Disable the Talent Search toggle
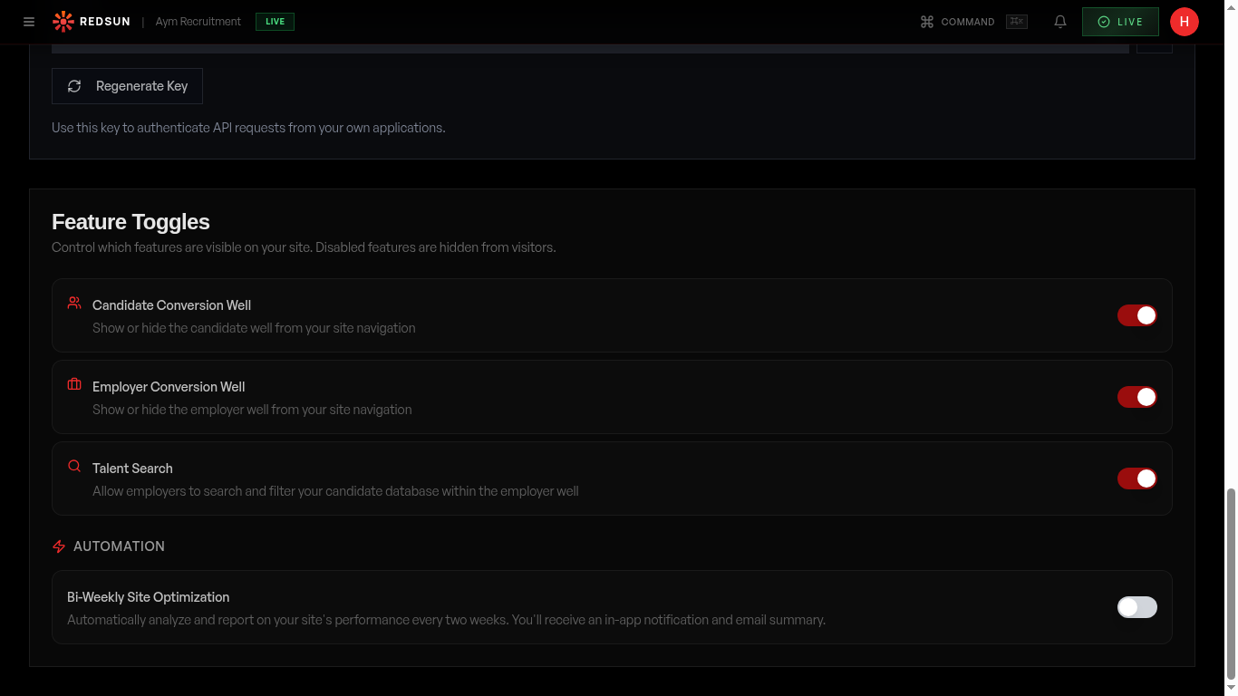 (1136, 478)
